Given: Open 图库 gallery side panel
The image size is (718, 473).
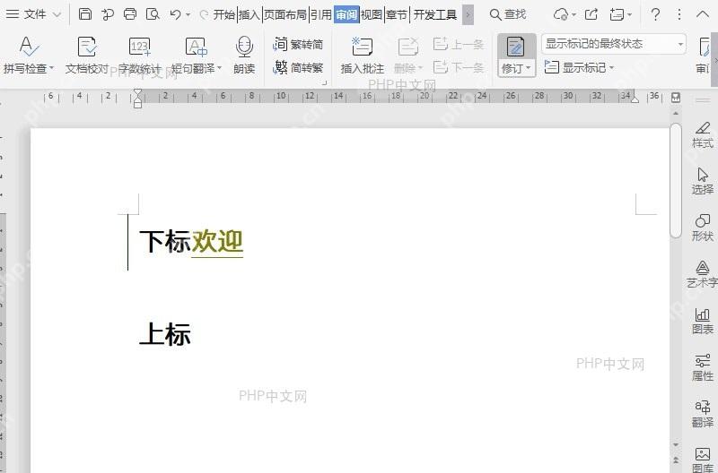Looking at the screenshot, I should pos(703,460).
